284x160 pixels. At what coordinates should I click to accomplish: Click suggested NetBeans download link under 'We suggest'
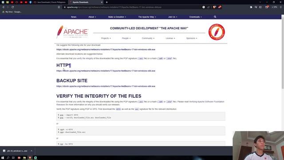tap(106, 49)
